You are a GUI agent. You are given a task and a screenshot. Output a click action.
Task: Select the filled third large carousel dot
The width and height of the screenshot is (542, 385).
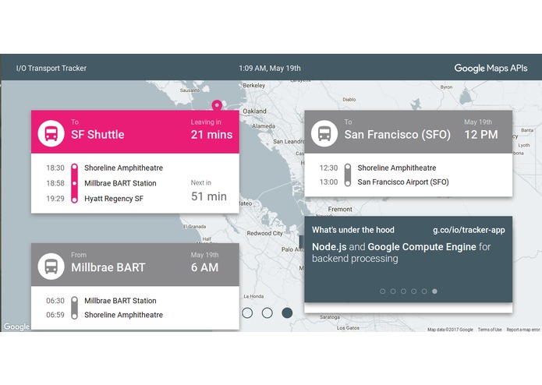(x=287, y=313)
